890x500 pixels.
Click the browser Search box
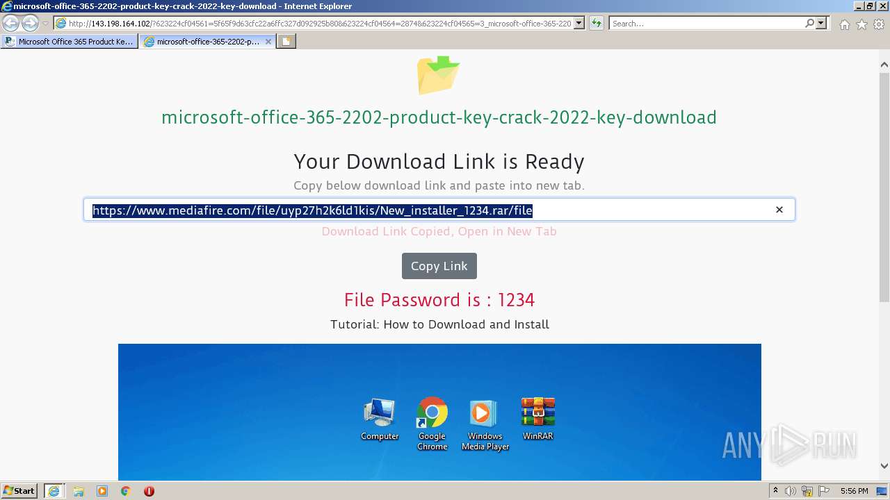[706, 24]
